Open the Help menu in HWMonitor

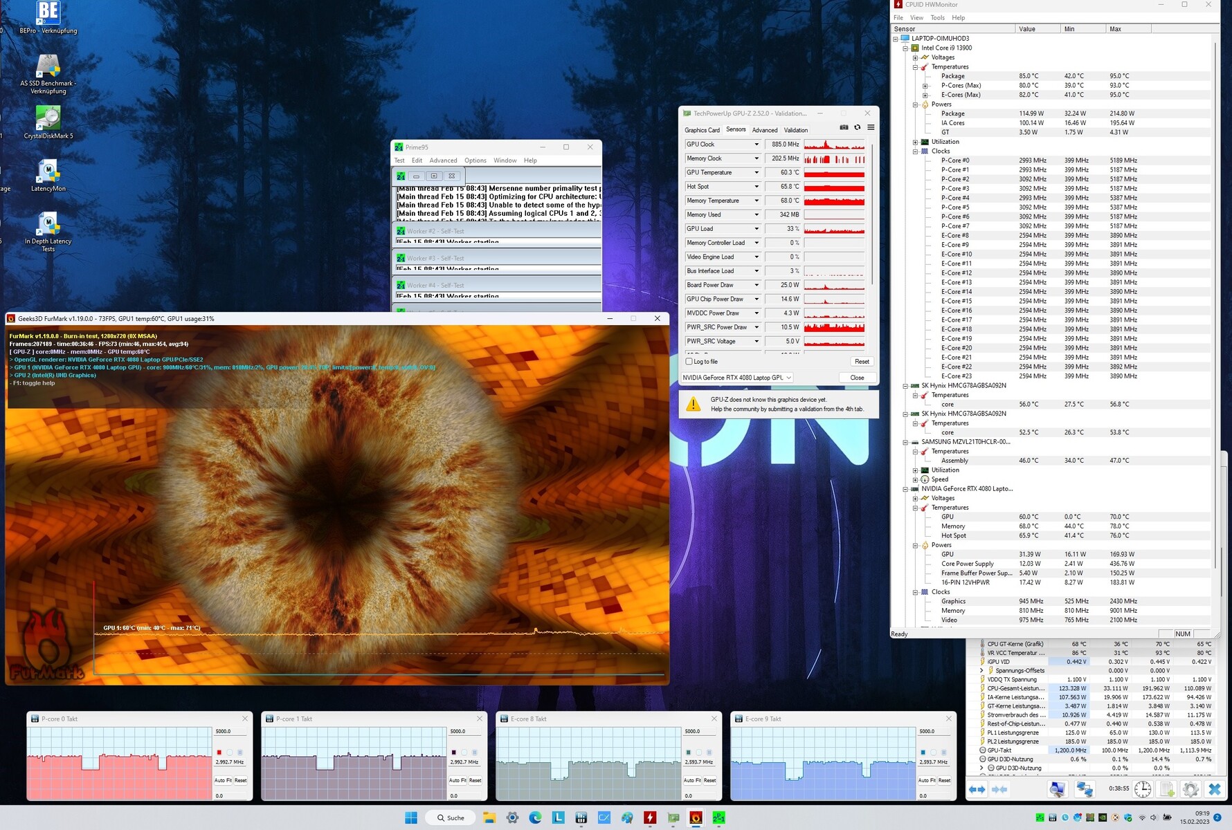[x=958, y=18]
